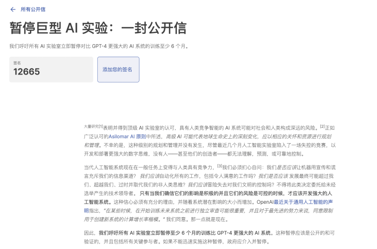
Task: Click the back arrow icon
Action: [13, 9]
